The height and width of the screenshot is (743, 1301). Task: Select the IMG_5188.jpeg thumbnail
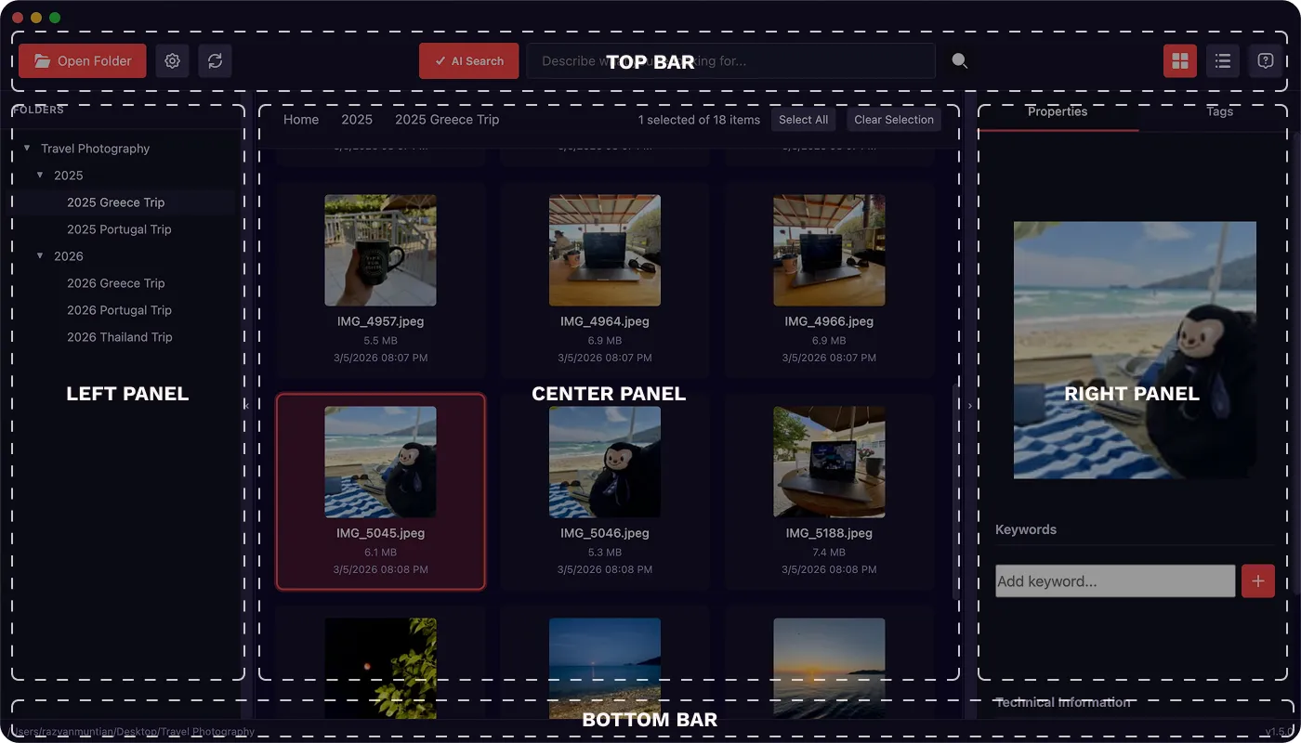[x=829, y=462]
